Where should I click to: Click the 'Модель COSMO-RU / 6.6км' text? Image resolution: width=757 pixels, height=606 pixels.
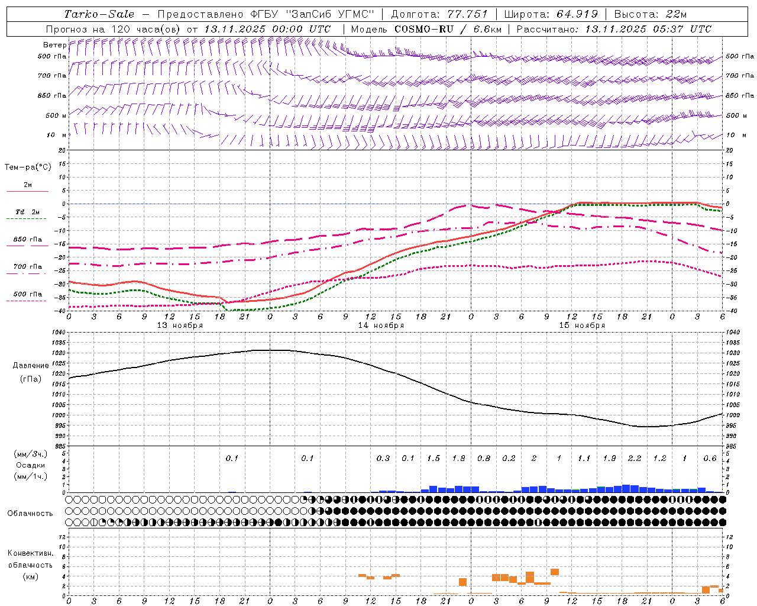[x=426, y=29]
